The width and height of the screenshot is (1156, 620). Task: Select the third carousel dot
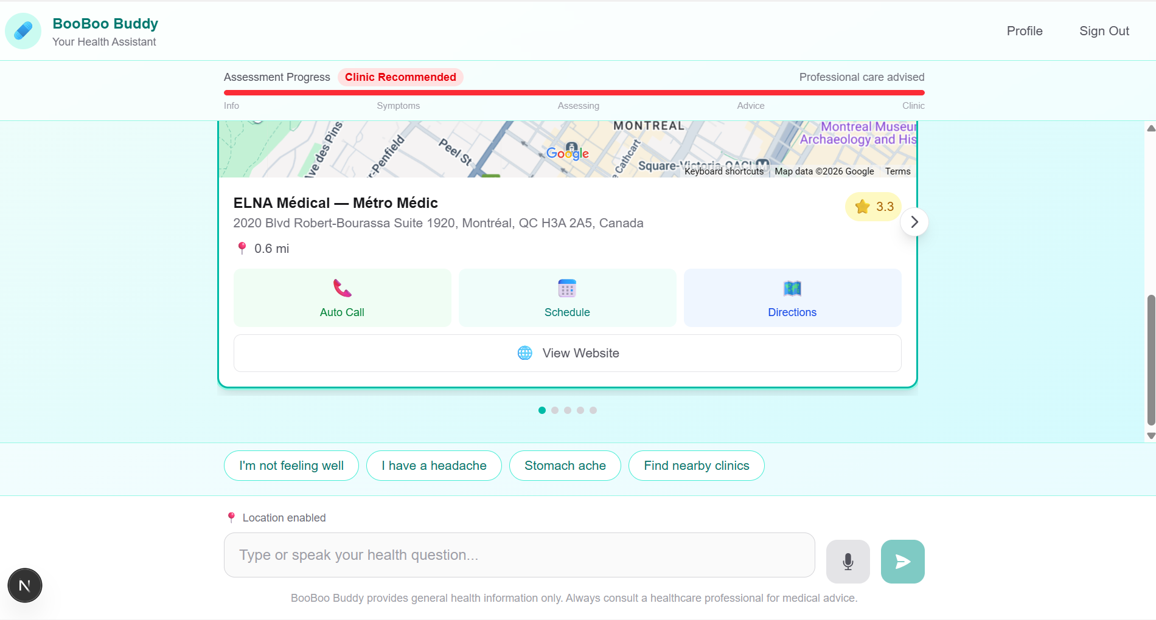[568, 410]
